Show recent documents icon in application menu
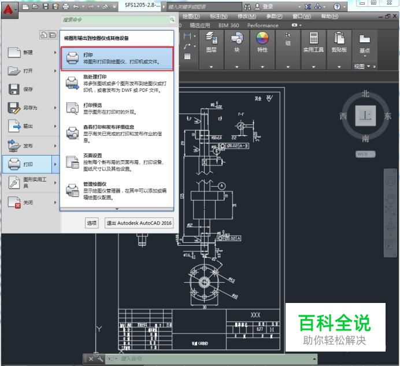Viewport: 400px width, 366px height. pos(43,35)
